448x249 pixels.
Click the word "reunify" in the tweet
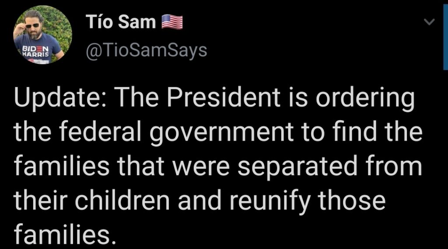[x=270, y=201]
